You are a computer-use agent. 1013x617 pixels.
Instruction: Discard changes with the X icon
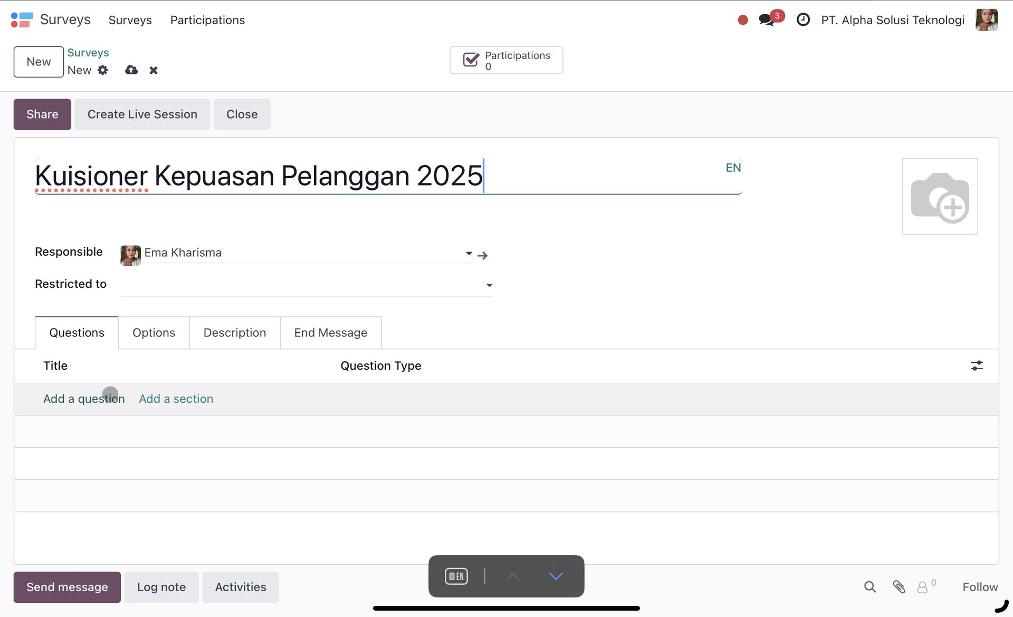[154, 70]
